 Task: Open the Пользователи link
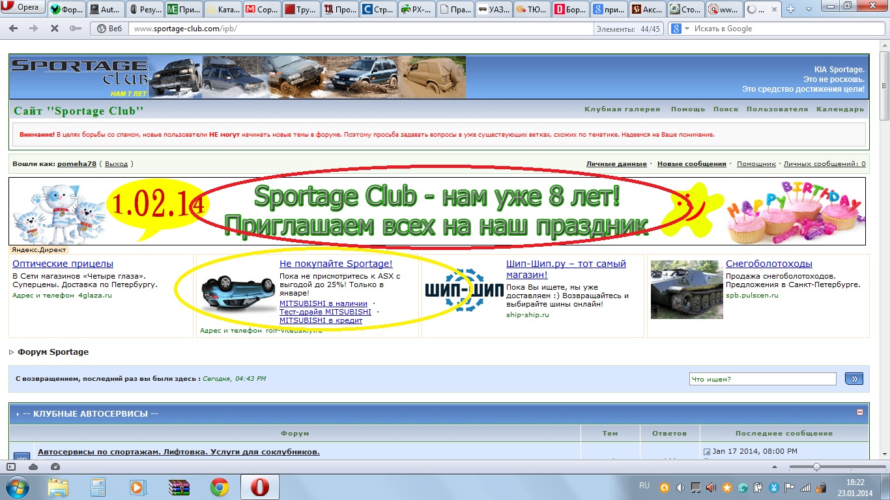point(777,109)
